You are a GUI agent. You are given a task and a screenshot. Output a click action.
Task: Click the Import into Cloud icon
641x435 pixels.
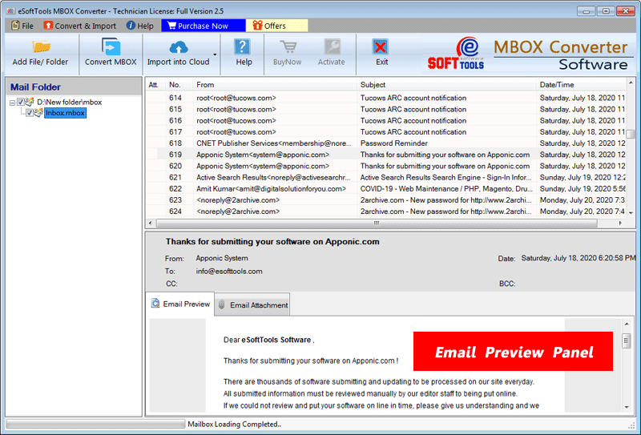point(178,47)
